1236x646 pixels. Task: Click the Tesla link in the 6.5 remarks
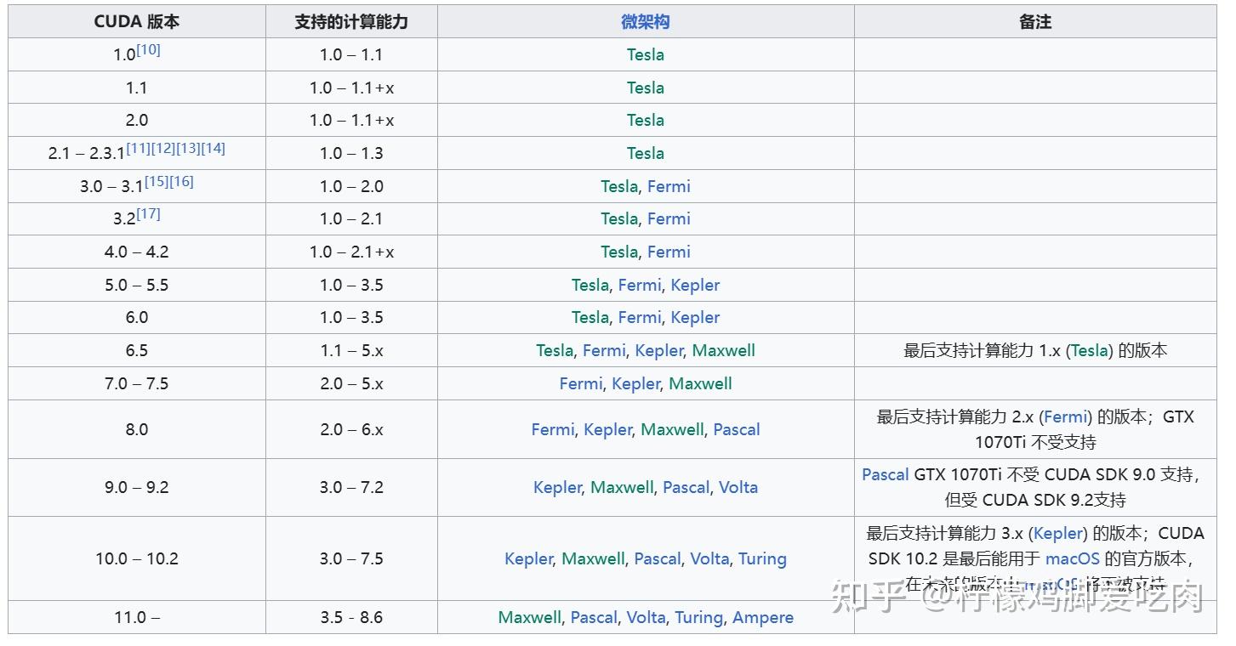(1091, 350)
